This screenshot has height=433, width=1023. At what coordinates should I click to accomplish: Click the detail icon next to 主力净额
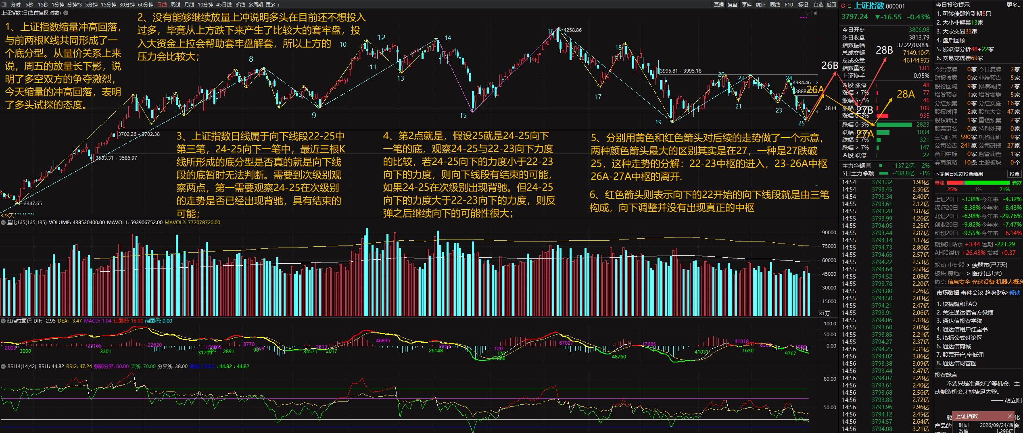[869, 166]
